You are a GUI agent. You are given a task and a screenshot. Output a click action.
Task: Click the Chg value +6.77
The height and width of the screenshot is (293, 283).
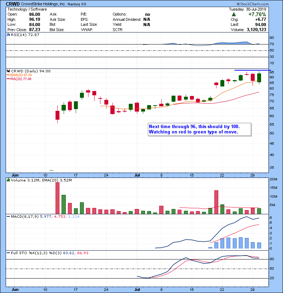[x=260, y=19]
